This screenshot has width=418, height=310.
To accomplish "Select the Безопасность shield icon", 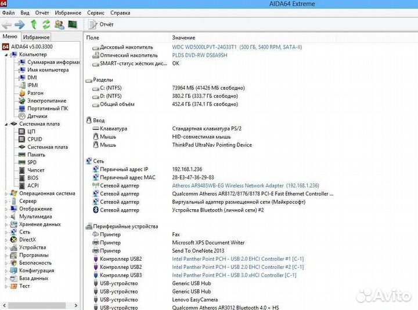I will 13,263.
